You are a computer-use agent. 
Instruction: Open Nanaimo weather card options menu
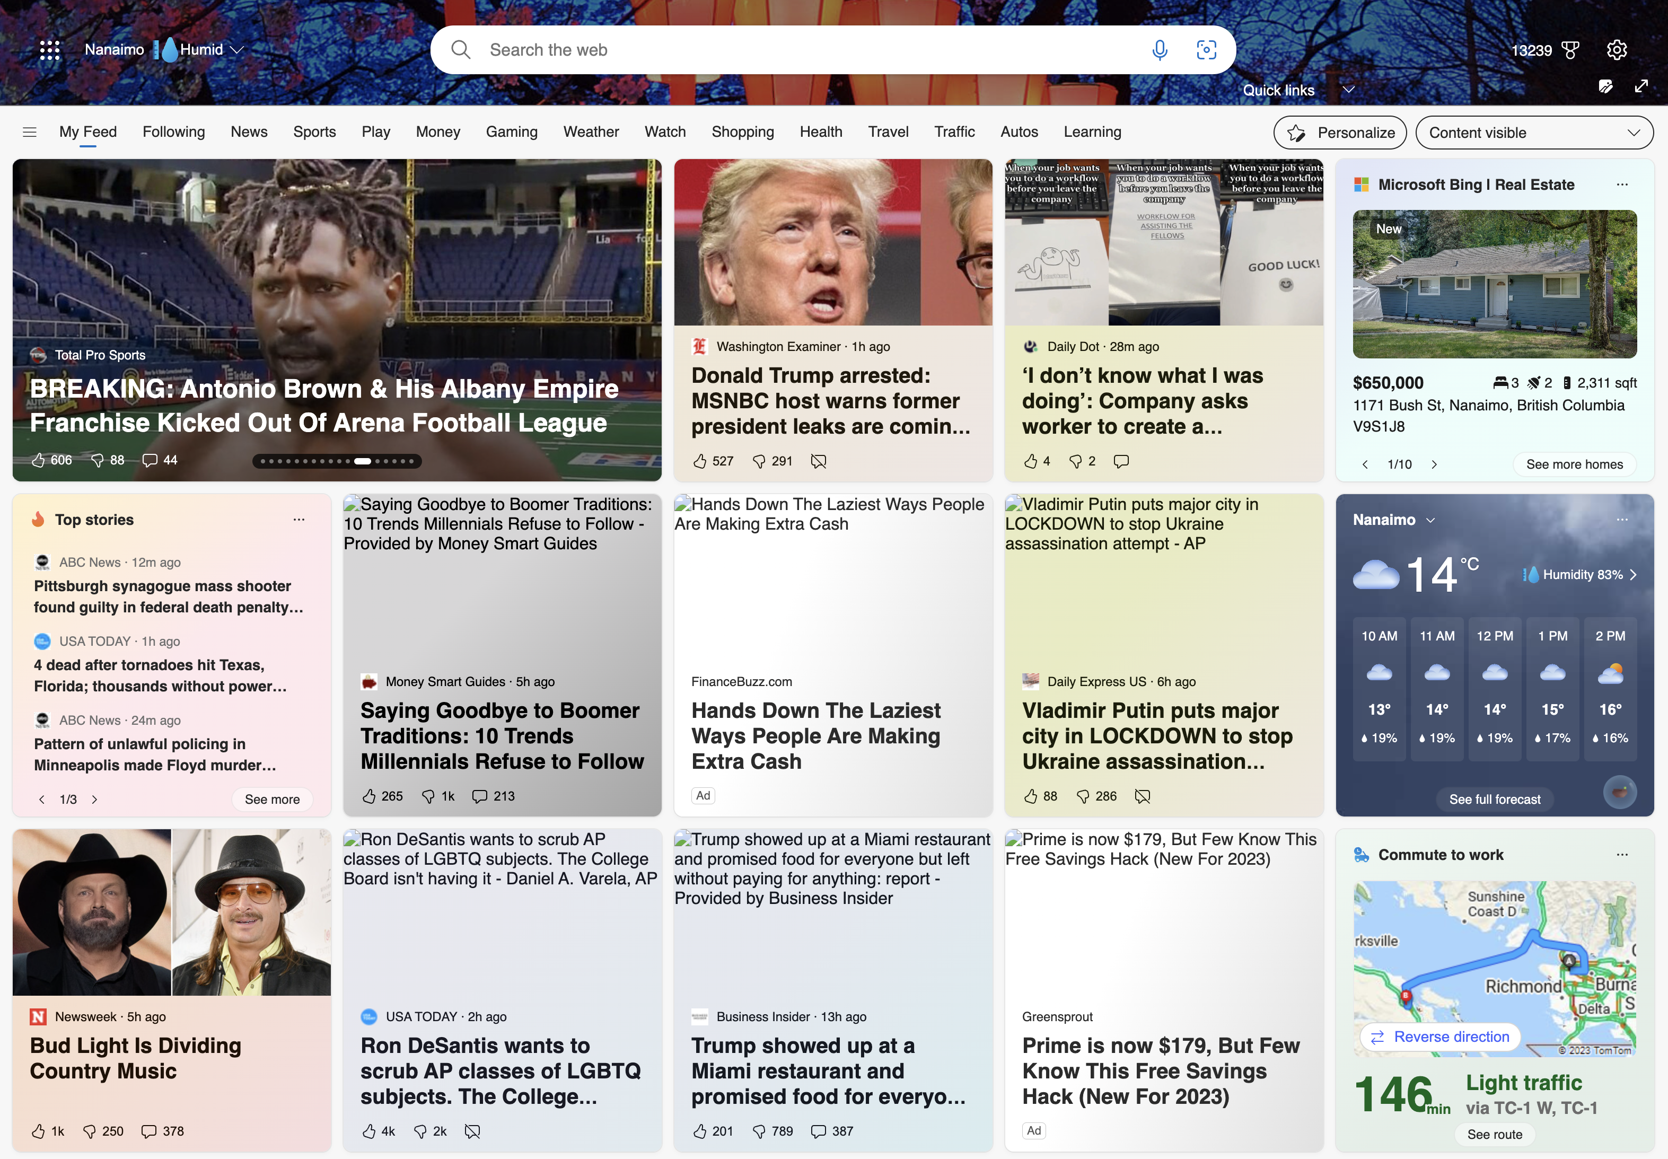[x=1622, y=519]
